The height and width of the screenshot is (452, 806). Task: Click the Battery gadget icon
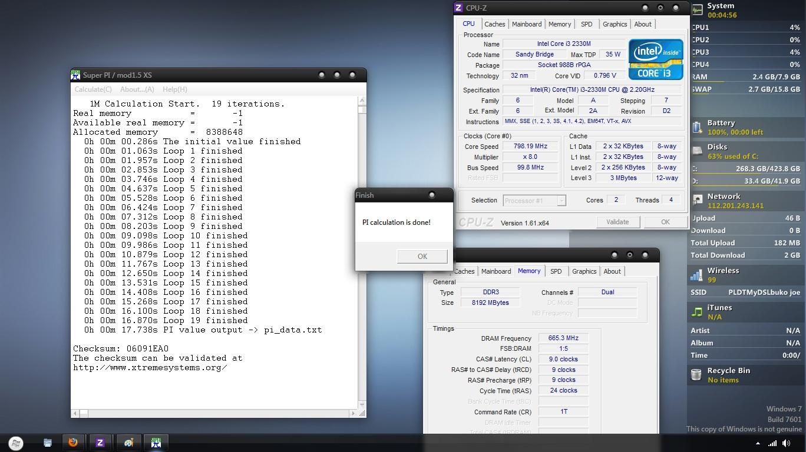pyautogui.click(x=697, y=127)
